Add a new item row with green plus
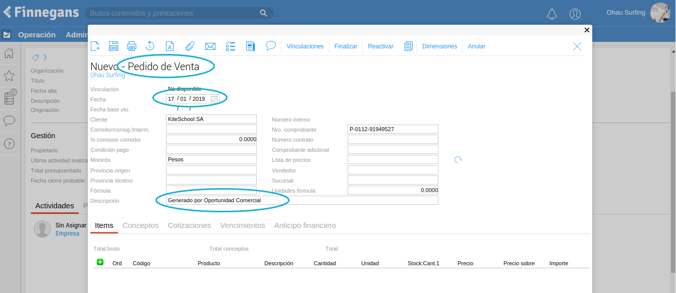The height and width of the screenshot is (293, 676). 100,262
